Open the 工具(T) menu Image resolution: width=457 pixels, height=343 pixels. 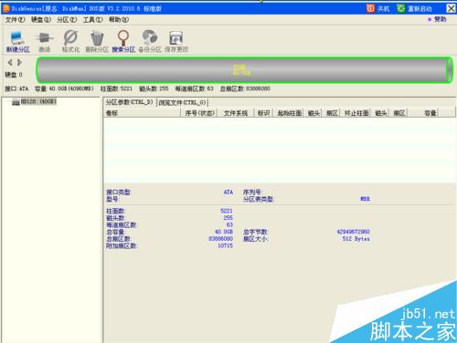tap(93, 20)
